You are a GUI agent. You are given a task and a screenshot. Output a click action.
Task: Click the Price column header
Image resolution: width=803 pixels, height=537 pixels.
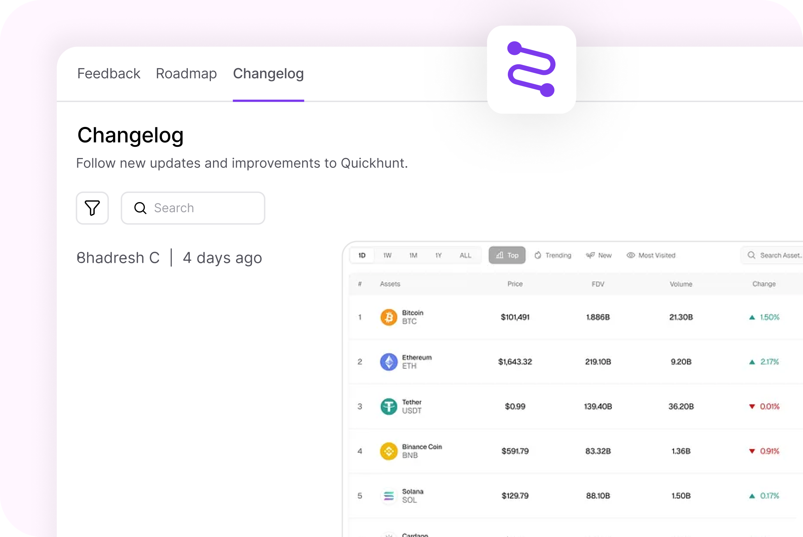[x=515, y=284]
